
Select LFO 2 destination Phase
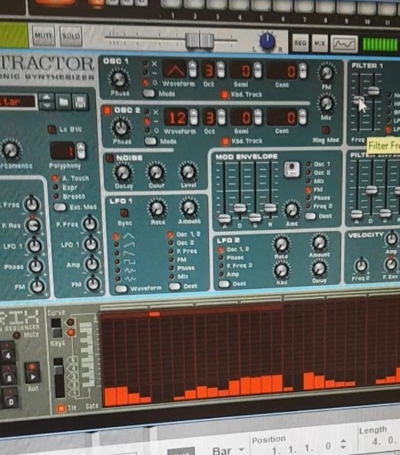[x=221, y=258]
